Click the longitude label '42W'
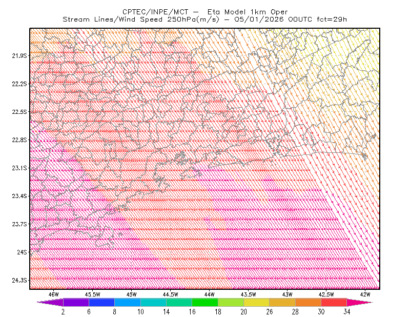The height and width of the screenshot is (317, 410). pos(365,294)
